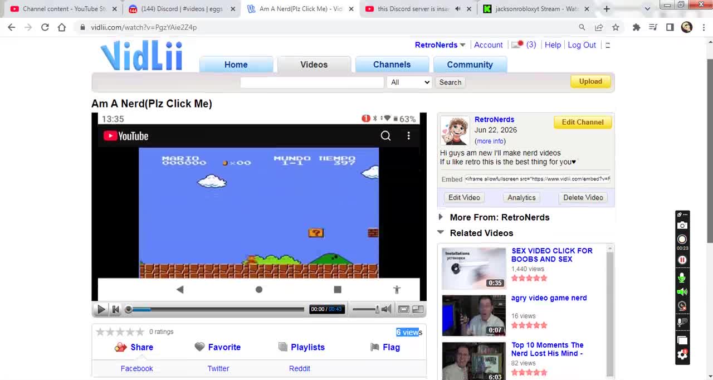Click the recorder's round record button
This screenshot has height=380, width=713.
click(682, 240)
